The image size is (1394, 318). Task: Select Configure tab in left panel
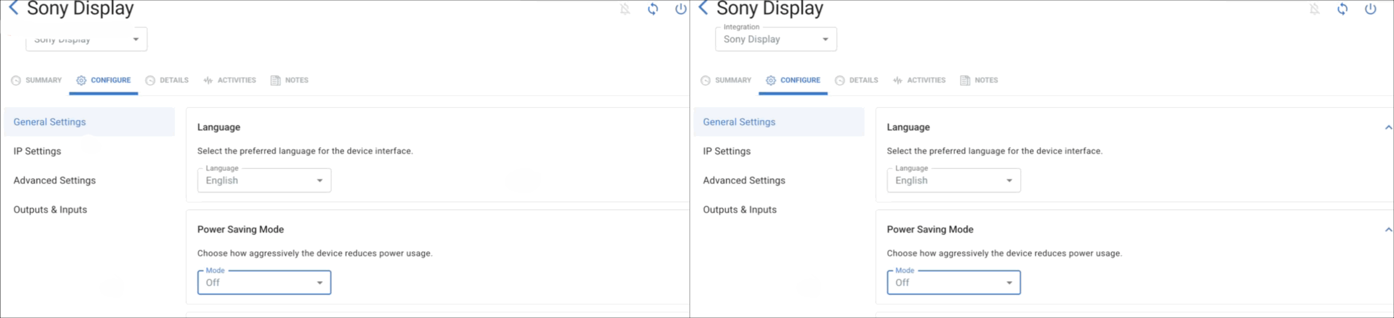pyautogui.click(x=104, y=80)
